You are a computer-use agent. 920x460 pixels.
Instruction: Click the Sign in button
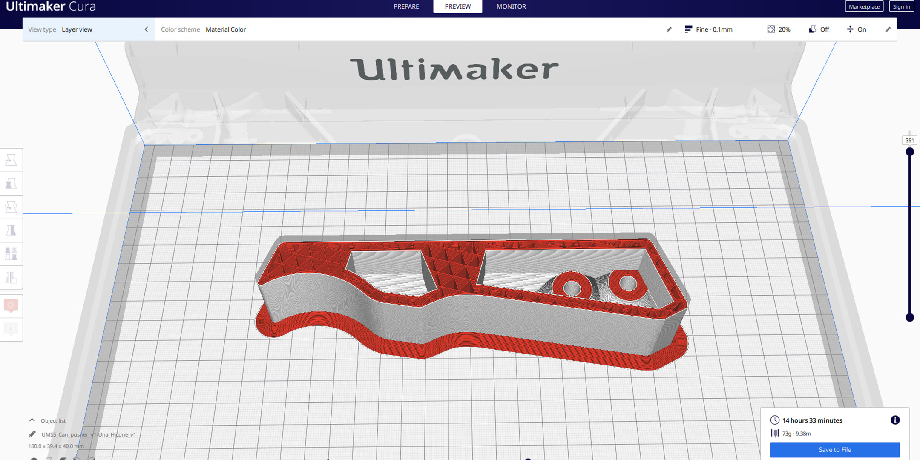pos(901,6)
